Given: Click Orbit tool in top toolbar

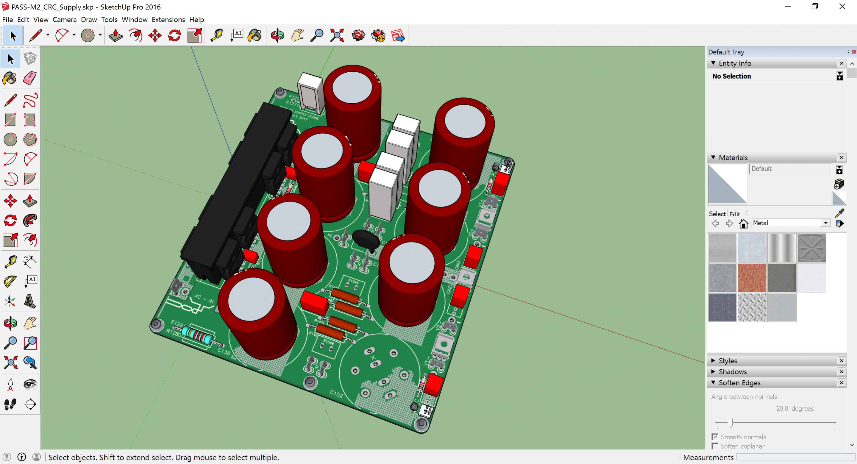Looking at the screenshot, I should click(x=277, y=35).
